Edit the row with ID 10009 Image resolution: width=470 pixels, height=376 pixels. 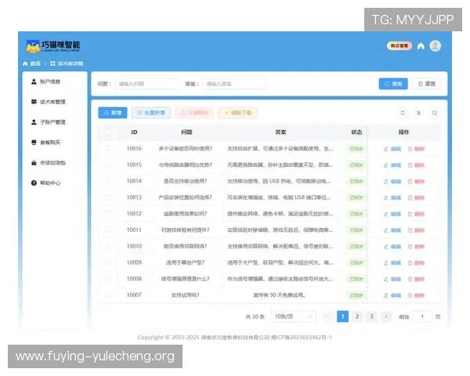point(392,263)
